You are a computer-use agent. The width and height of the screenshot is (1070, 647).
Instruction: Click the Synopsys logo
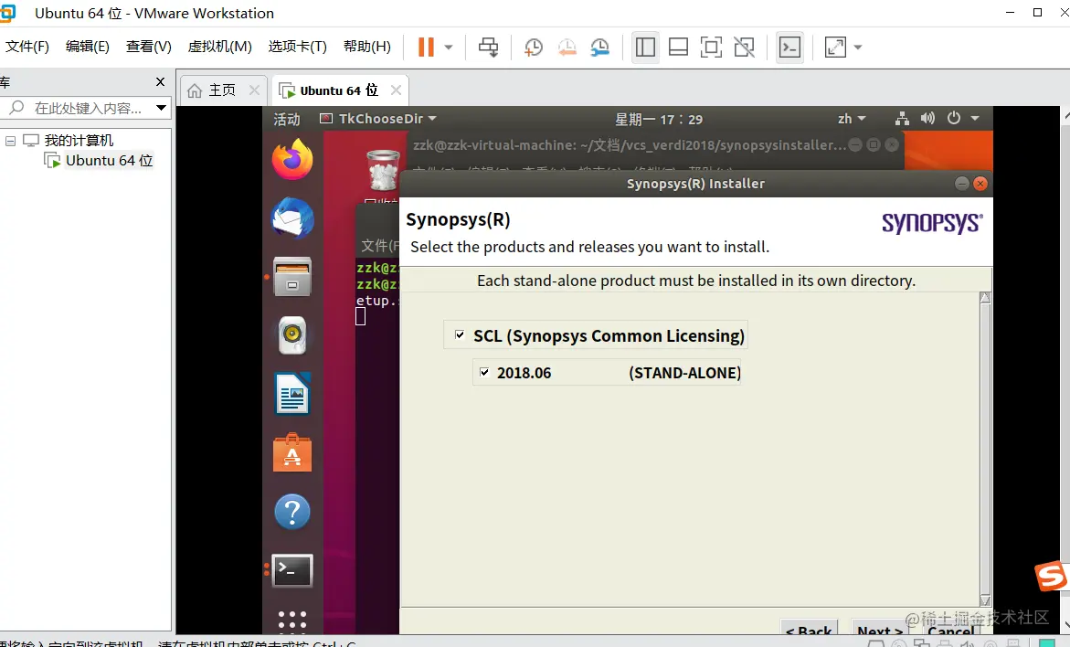click(x=932, y=222)
